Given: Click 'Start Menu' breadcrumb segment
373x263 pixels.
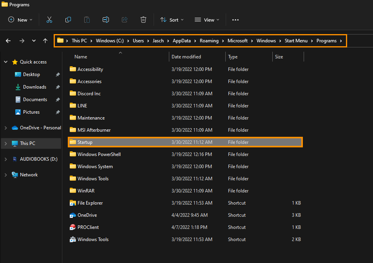Looking at the screenshot, I should 296,41.
